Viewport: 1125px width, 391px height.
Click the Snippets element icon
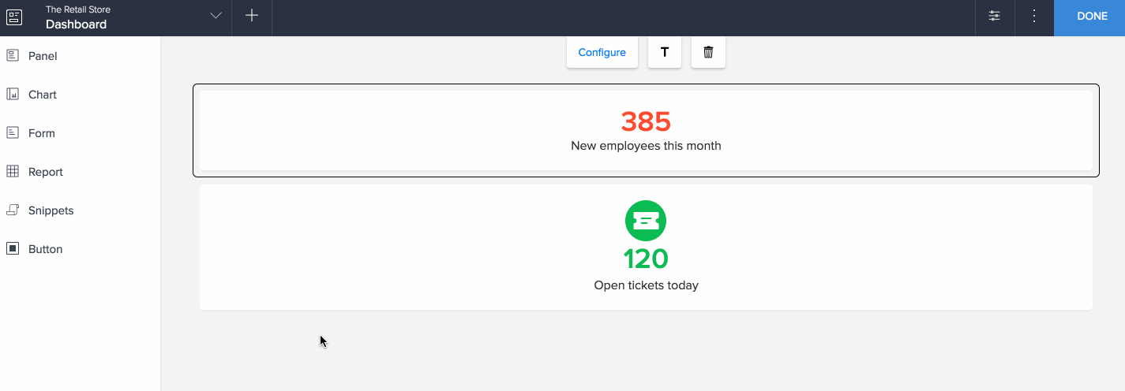pyautogui.click(x=13, y=210)
